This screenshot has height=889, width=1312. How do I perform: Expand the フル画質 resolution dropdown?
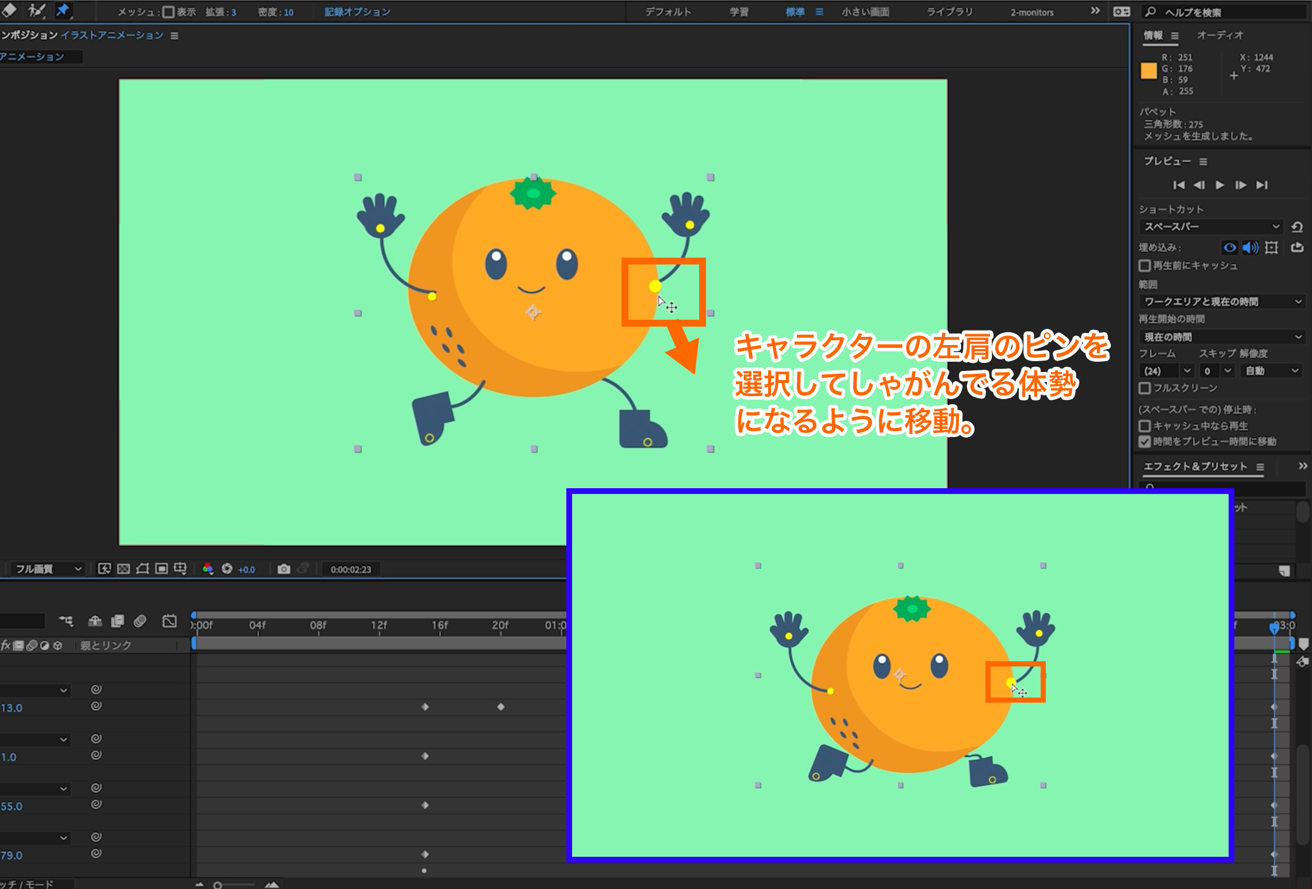48,569
